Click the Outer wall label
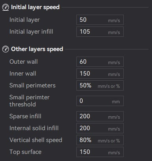This screenshot has width=152, height=161. pyautogui.click(x=24, y=62)
